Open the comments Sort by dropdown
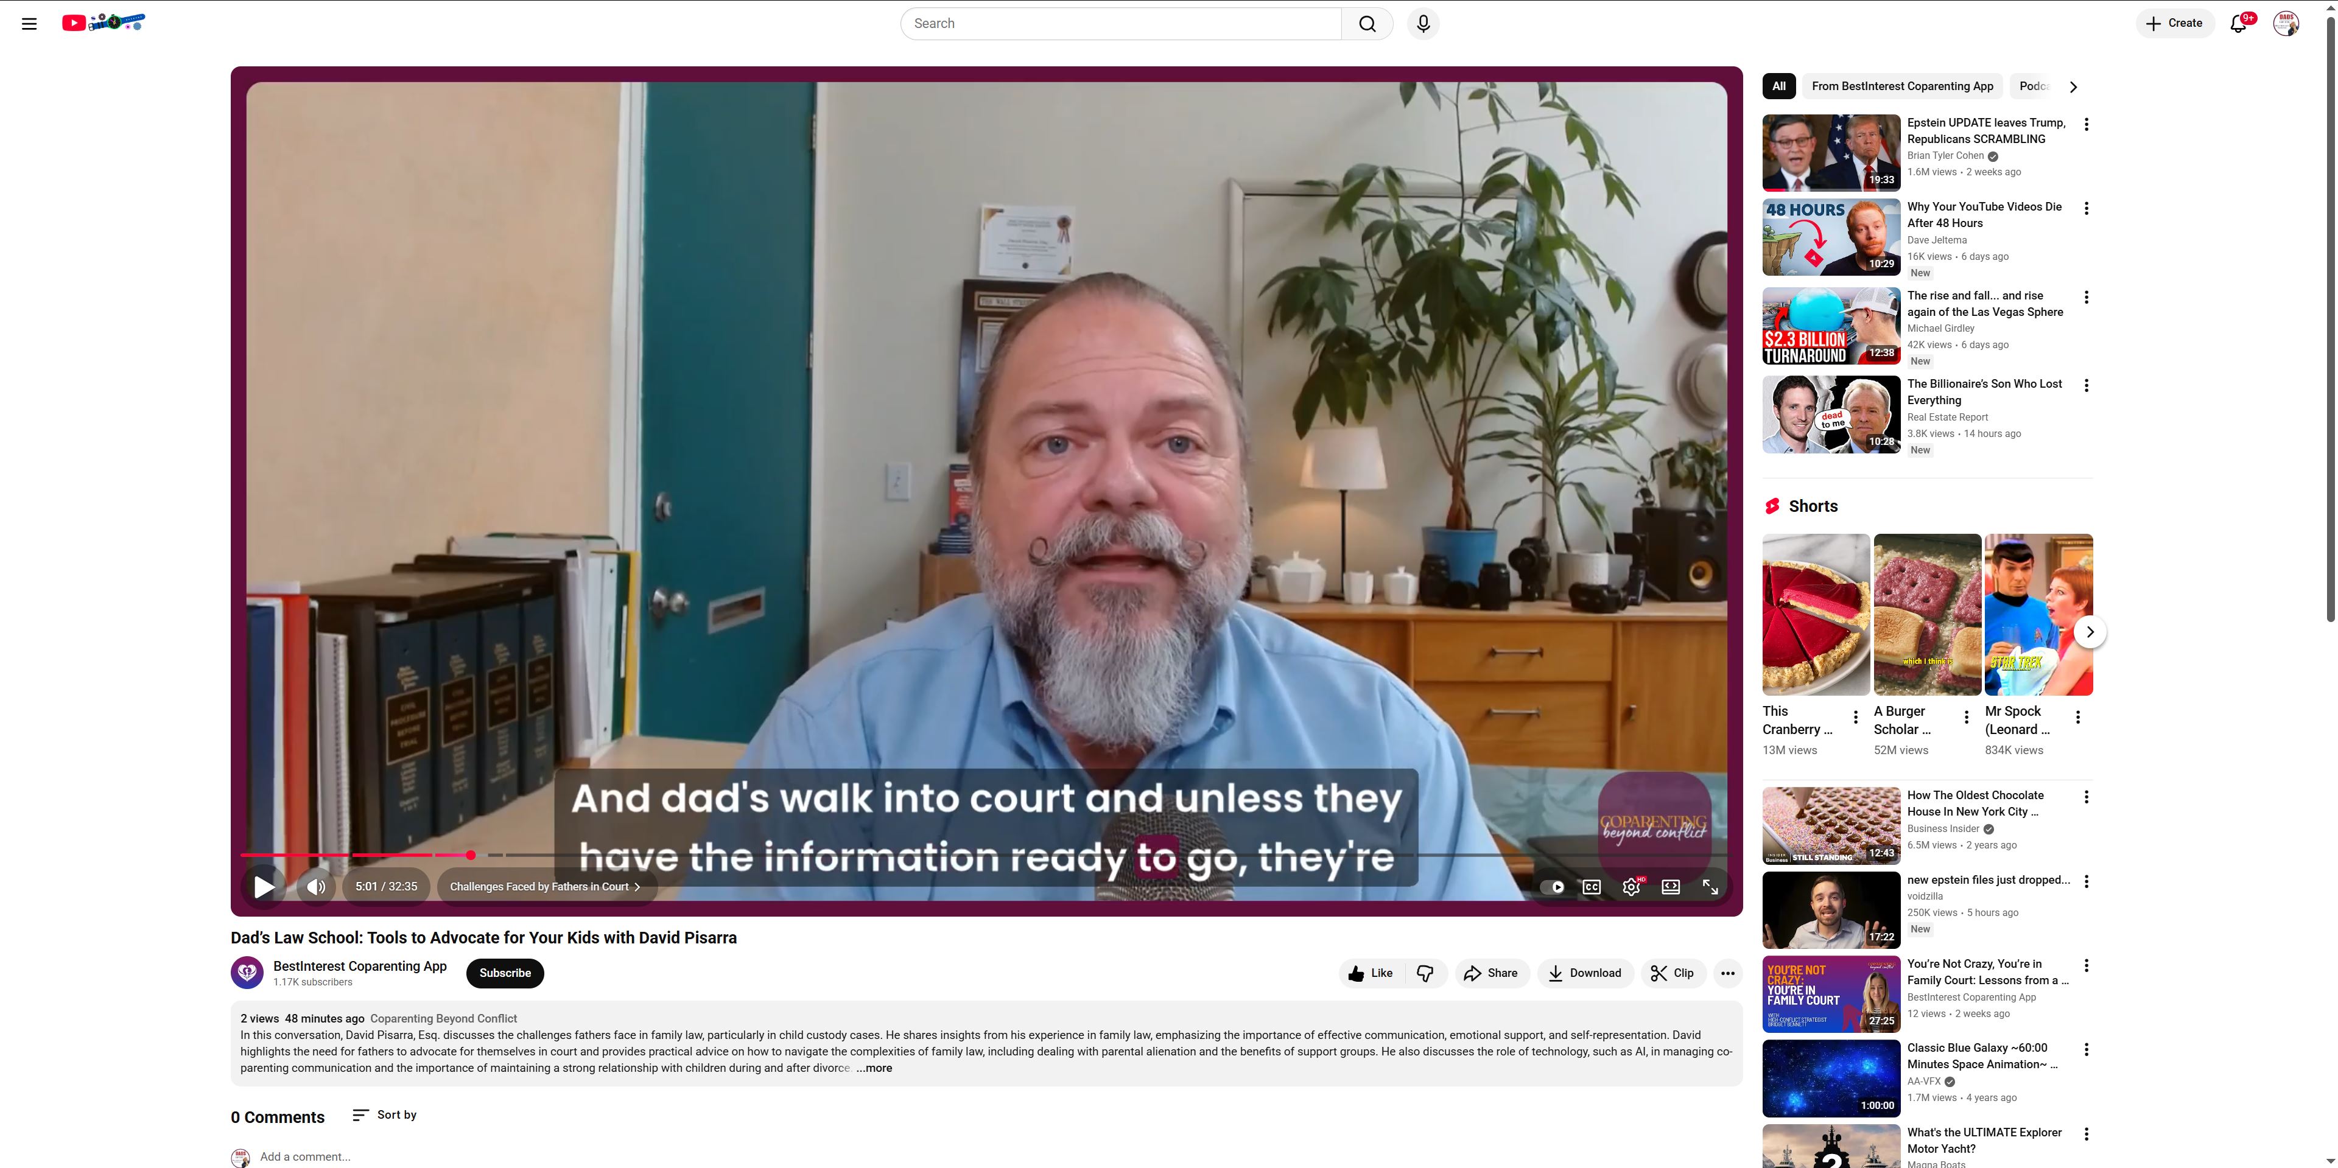The image size is (2338, 1168). (x=385, y=1114)
